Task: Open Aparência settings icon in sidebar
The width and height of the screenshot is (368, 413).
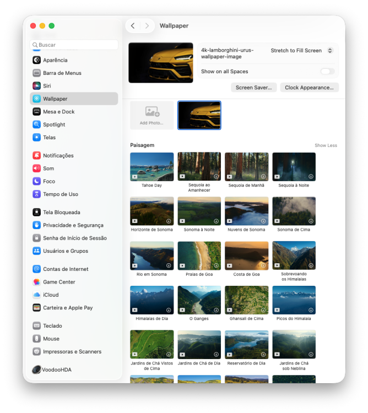Action: tap(36, 60)
